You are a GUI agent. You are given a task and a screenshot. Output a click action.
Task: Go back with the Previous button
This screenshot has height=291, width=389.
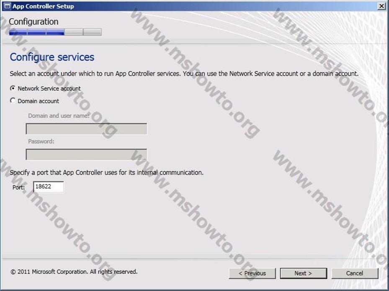(252, 273)
